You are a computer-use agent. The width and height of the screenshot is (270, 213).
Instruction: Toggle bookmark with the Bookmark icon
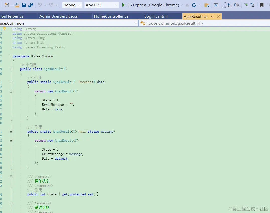point(262,5)
